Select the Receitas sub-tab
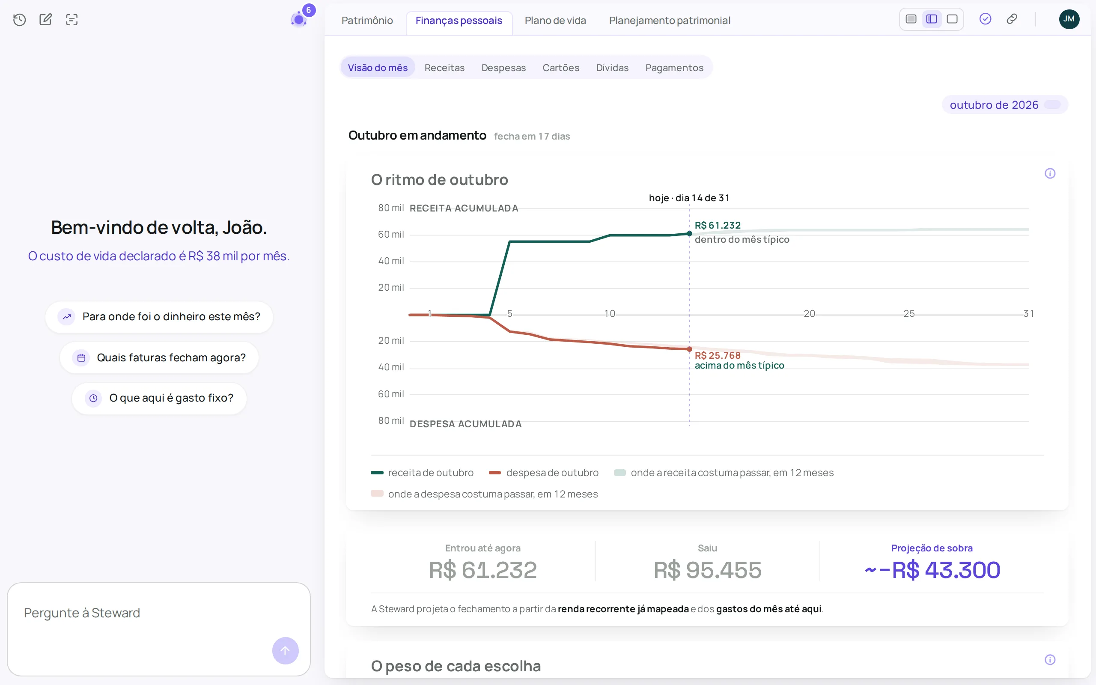 444,68
